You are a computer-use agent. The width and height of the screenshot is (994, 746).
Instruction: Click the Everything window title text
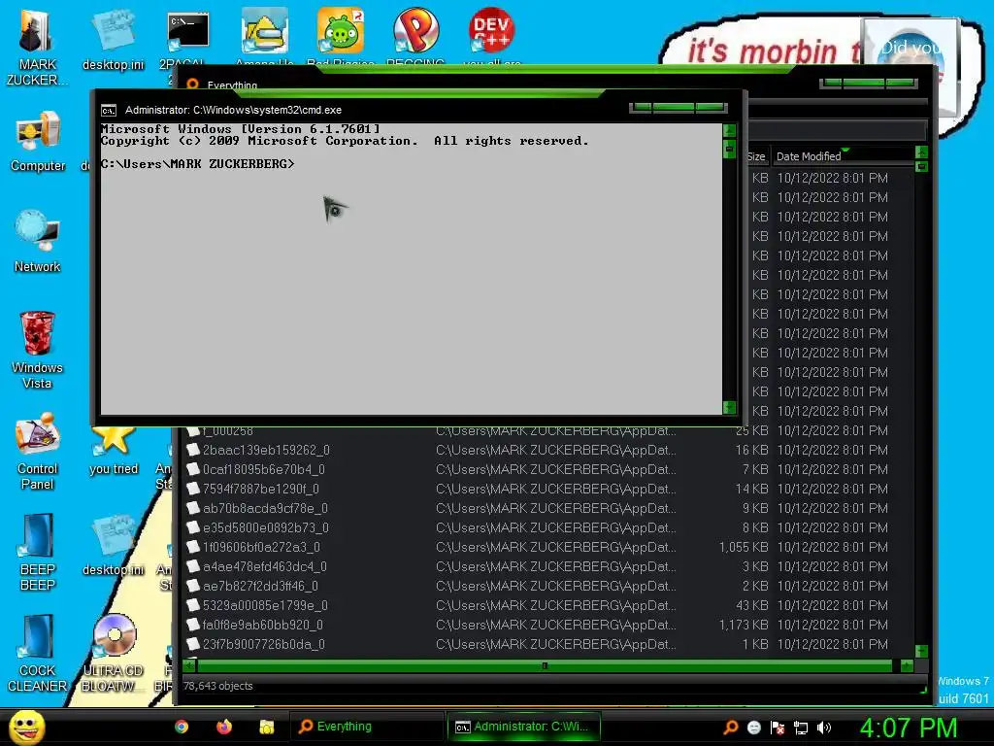[232, 85]
